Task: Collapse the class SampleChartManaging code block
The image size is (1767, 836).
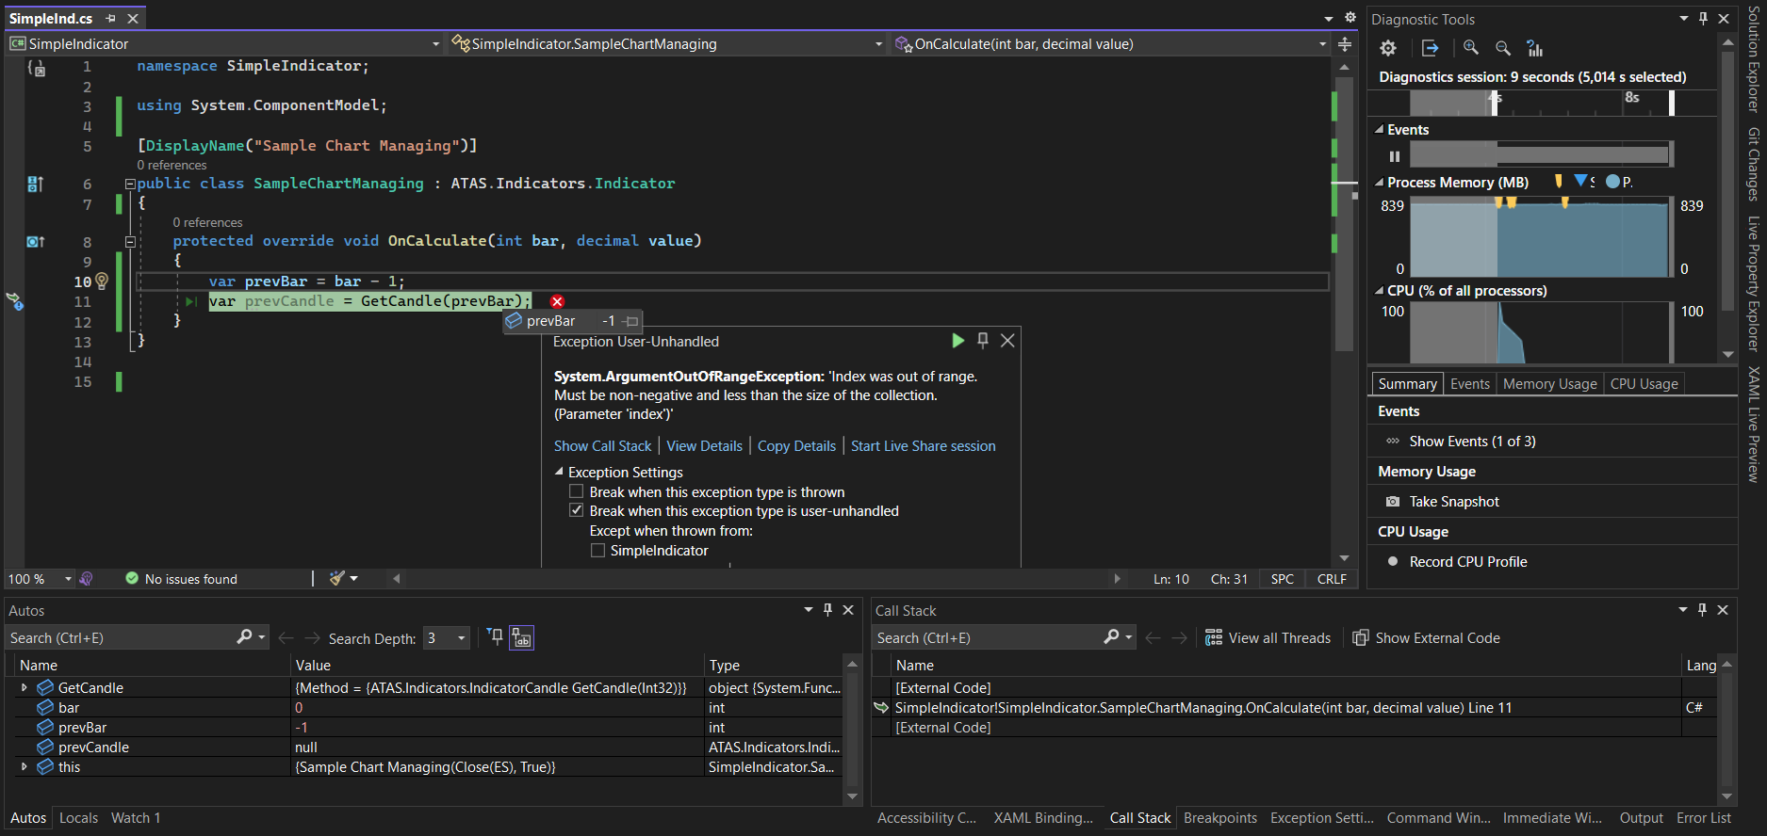Action: 130,184
